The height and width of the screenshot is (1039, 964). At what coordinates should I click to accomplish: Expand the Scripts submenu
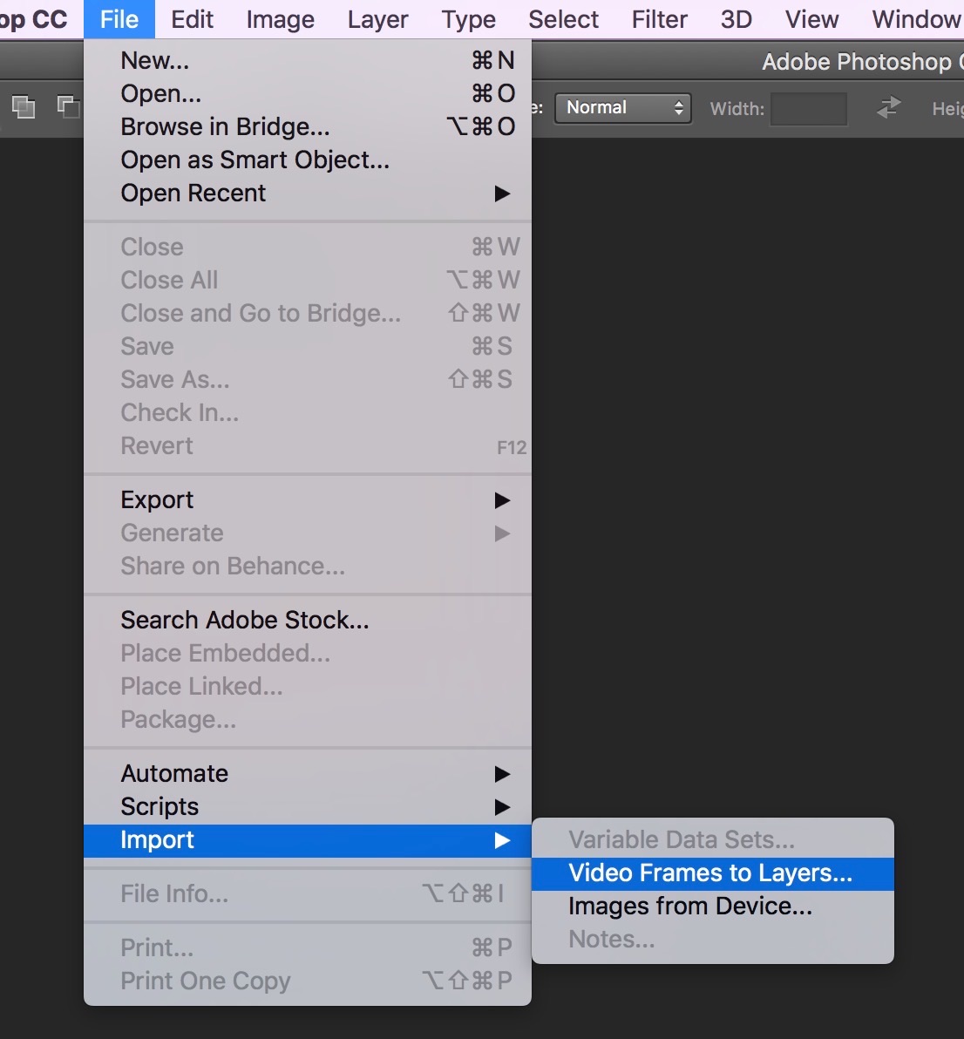[x=308, y=806]
